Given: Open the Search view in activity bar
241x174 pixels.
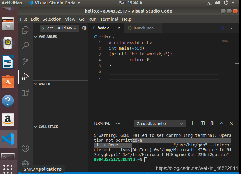Looking at the screenshot, I should [25, 45].
